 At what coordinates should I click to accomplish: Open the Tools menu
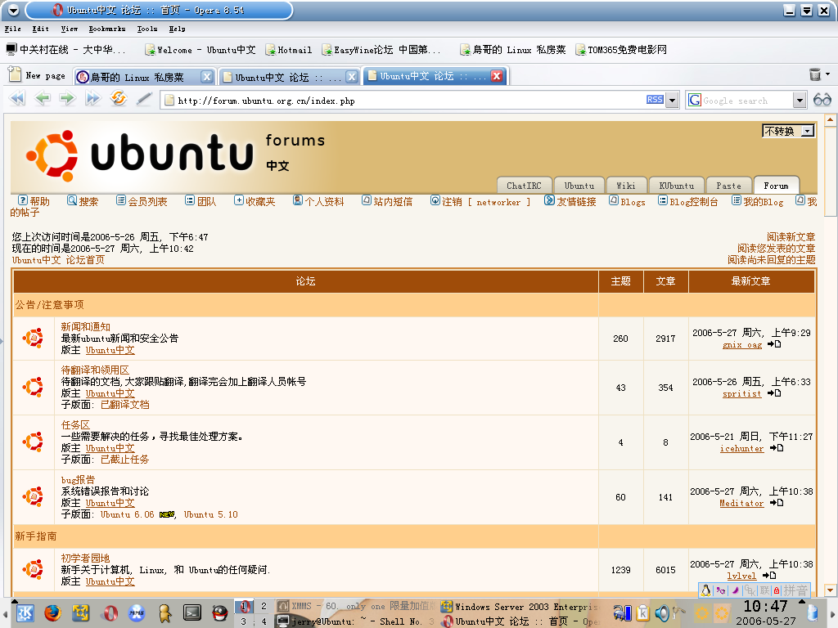[x=147, y=29]
